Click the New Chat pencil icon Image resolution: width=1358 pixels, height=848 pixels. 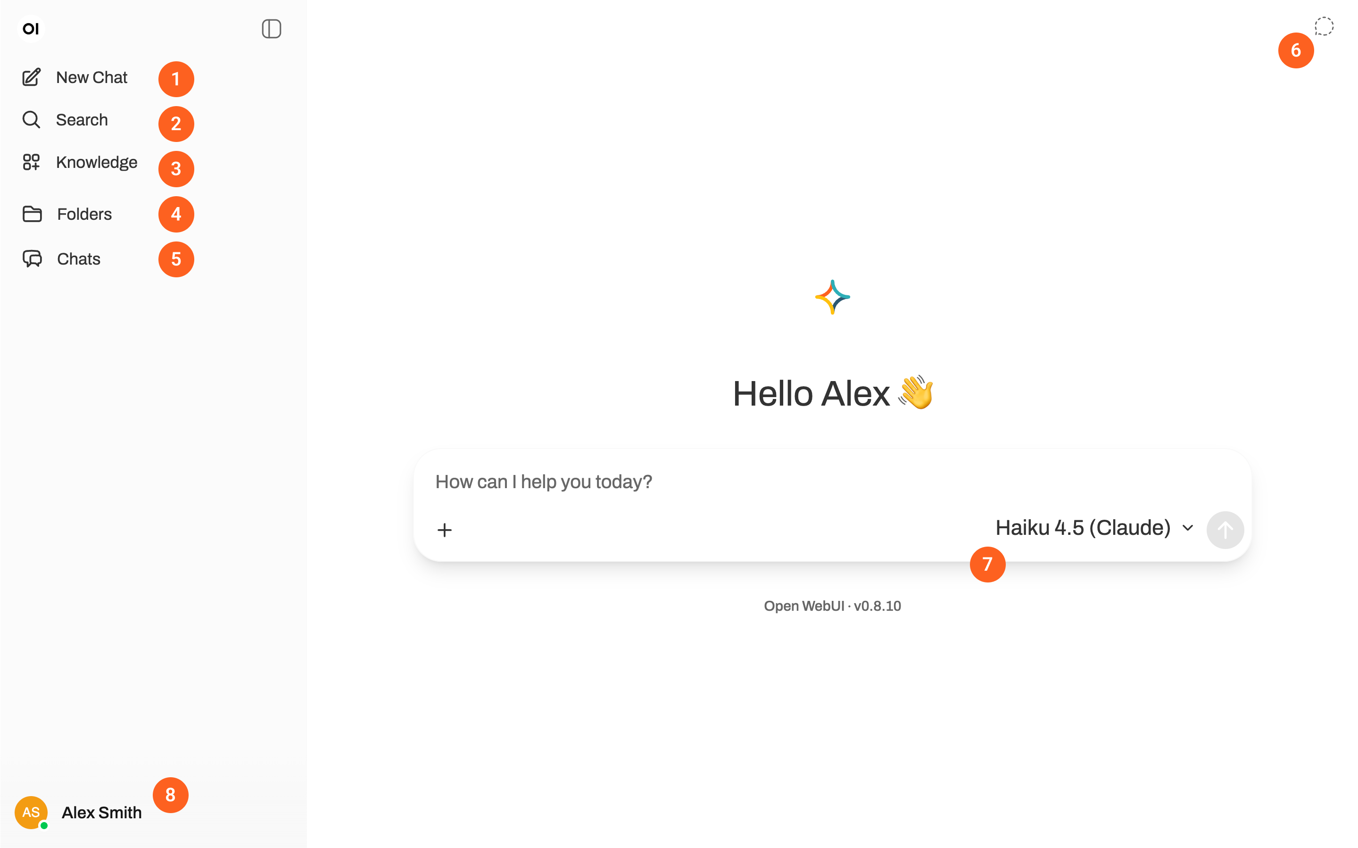32,77
